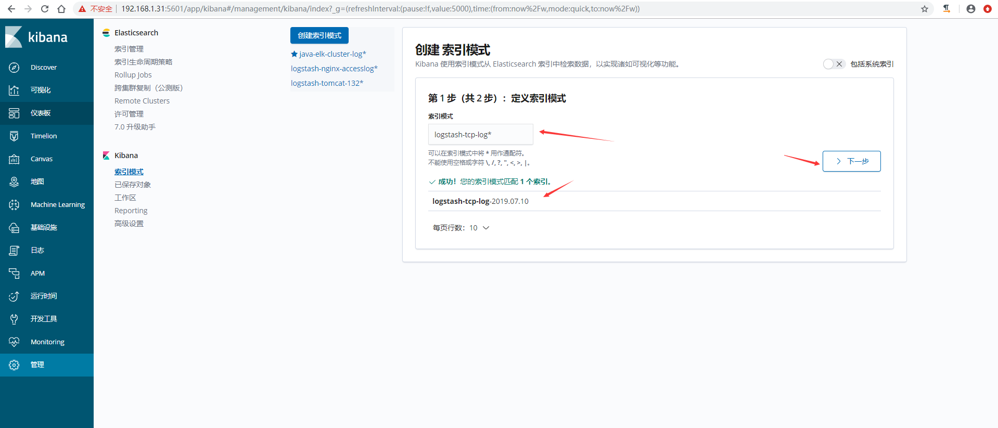
Task: Click the Infrastructure icon
Action: pos(14,228)
